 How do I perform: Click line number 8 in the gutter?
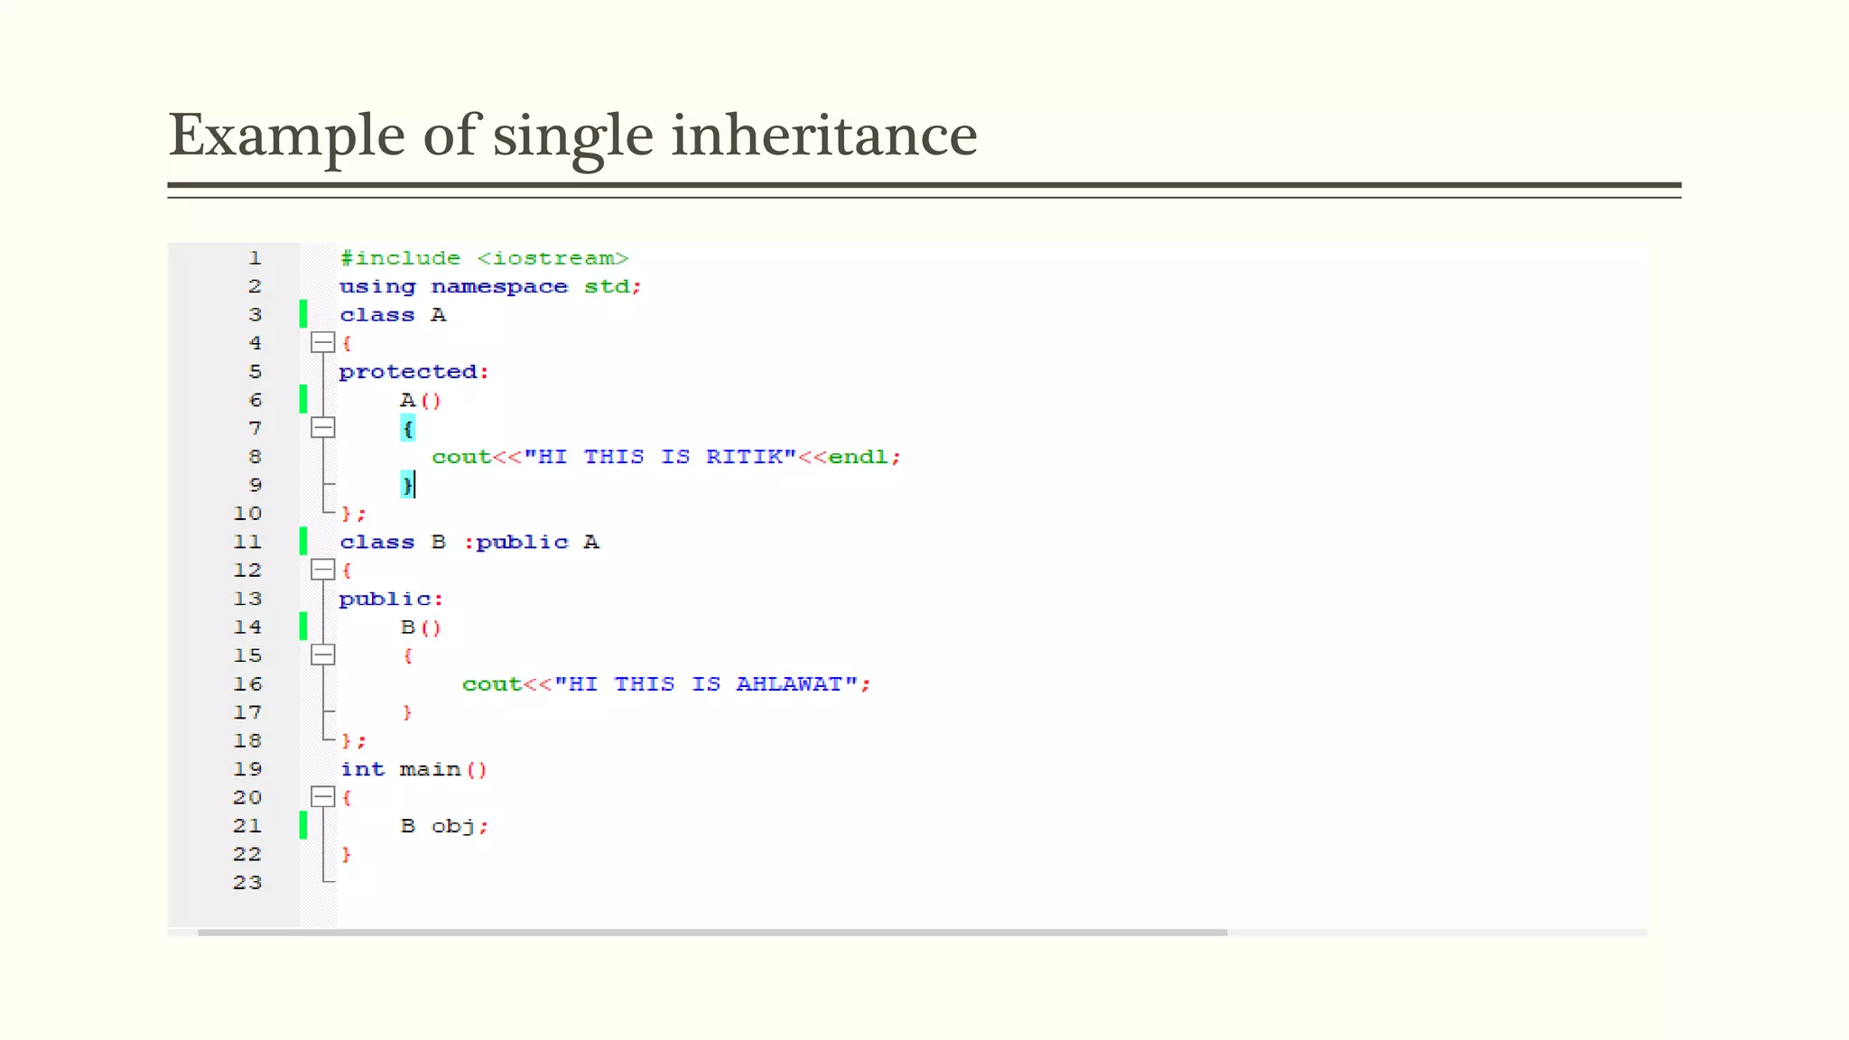[255, 457]
